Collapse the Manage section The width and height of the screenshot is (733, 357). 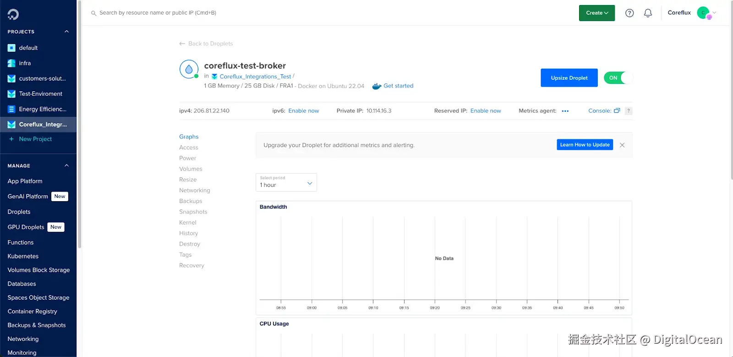click(x=66, y=165)
